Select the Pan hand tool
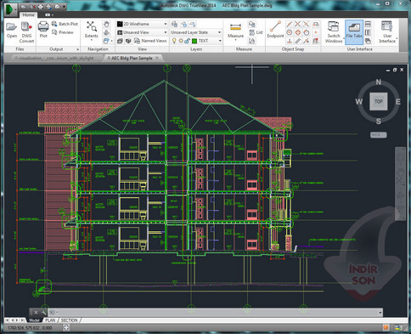Screen dimensions: 411x334 coord(106,24)
